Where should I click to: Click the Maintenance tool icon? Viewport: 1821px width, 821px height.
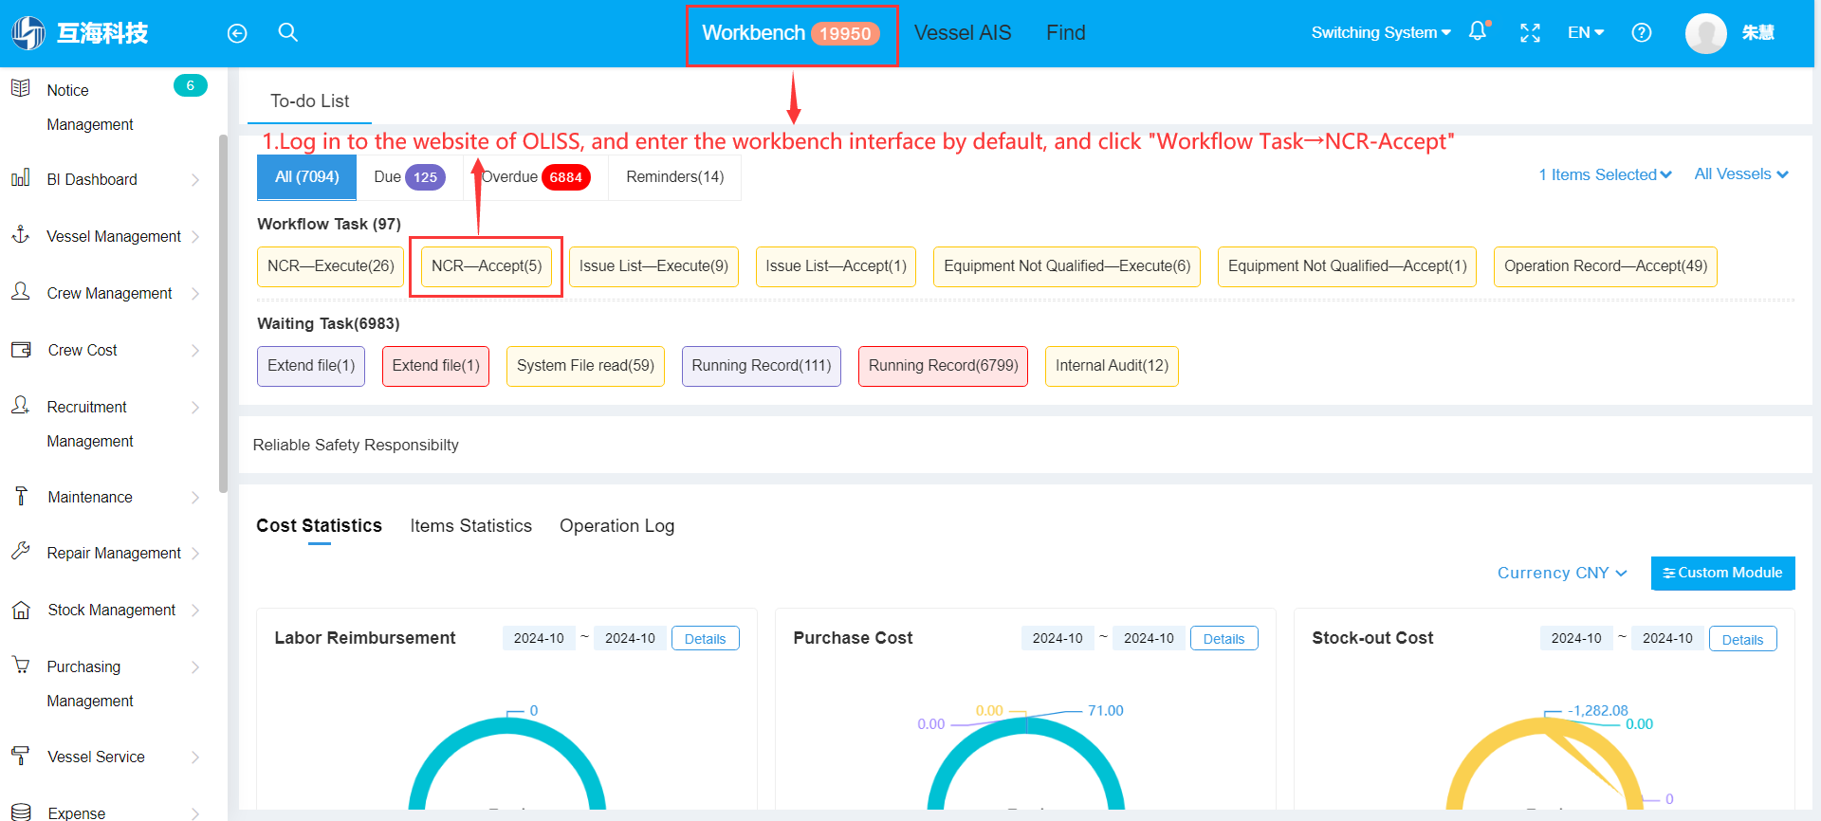point(21,496)
